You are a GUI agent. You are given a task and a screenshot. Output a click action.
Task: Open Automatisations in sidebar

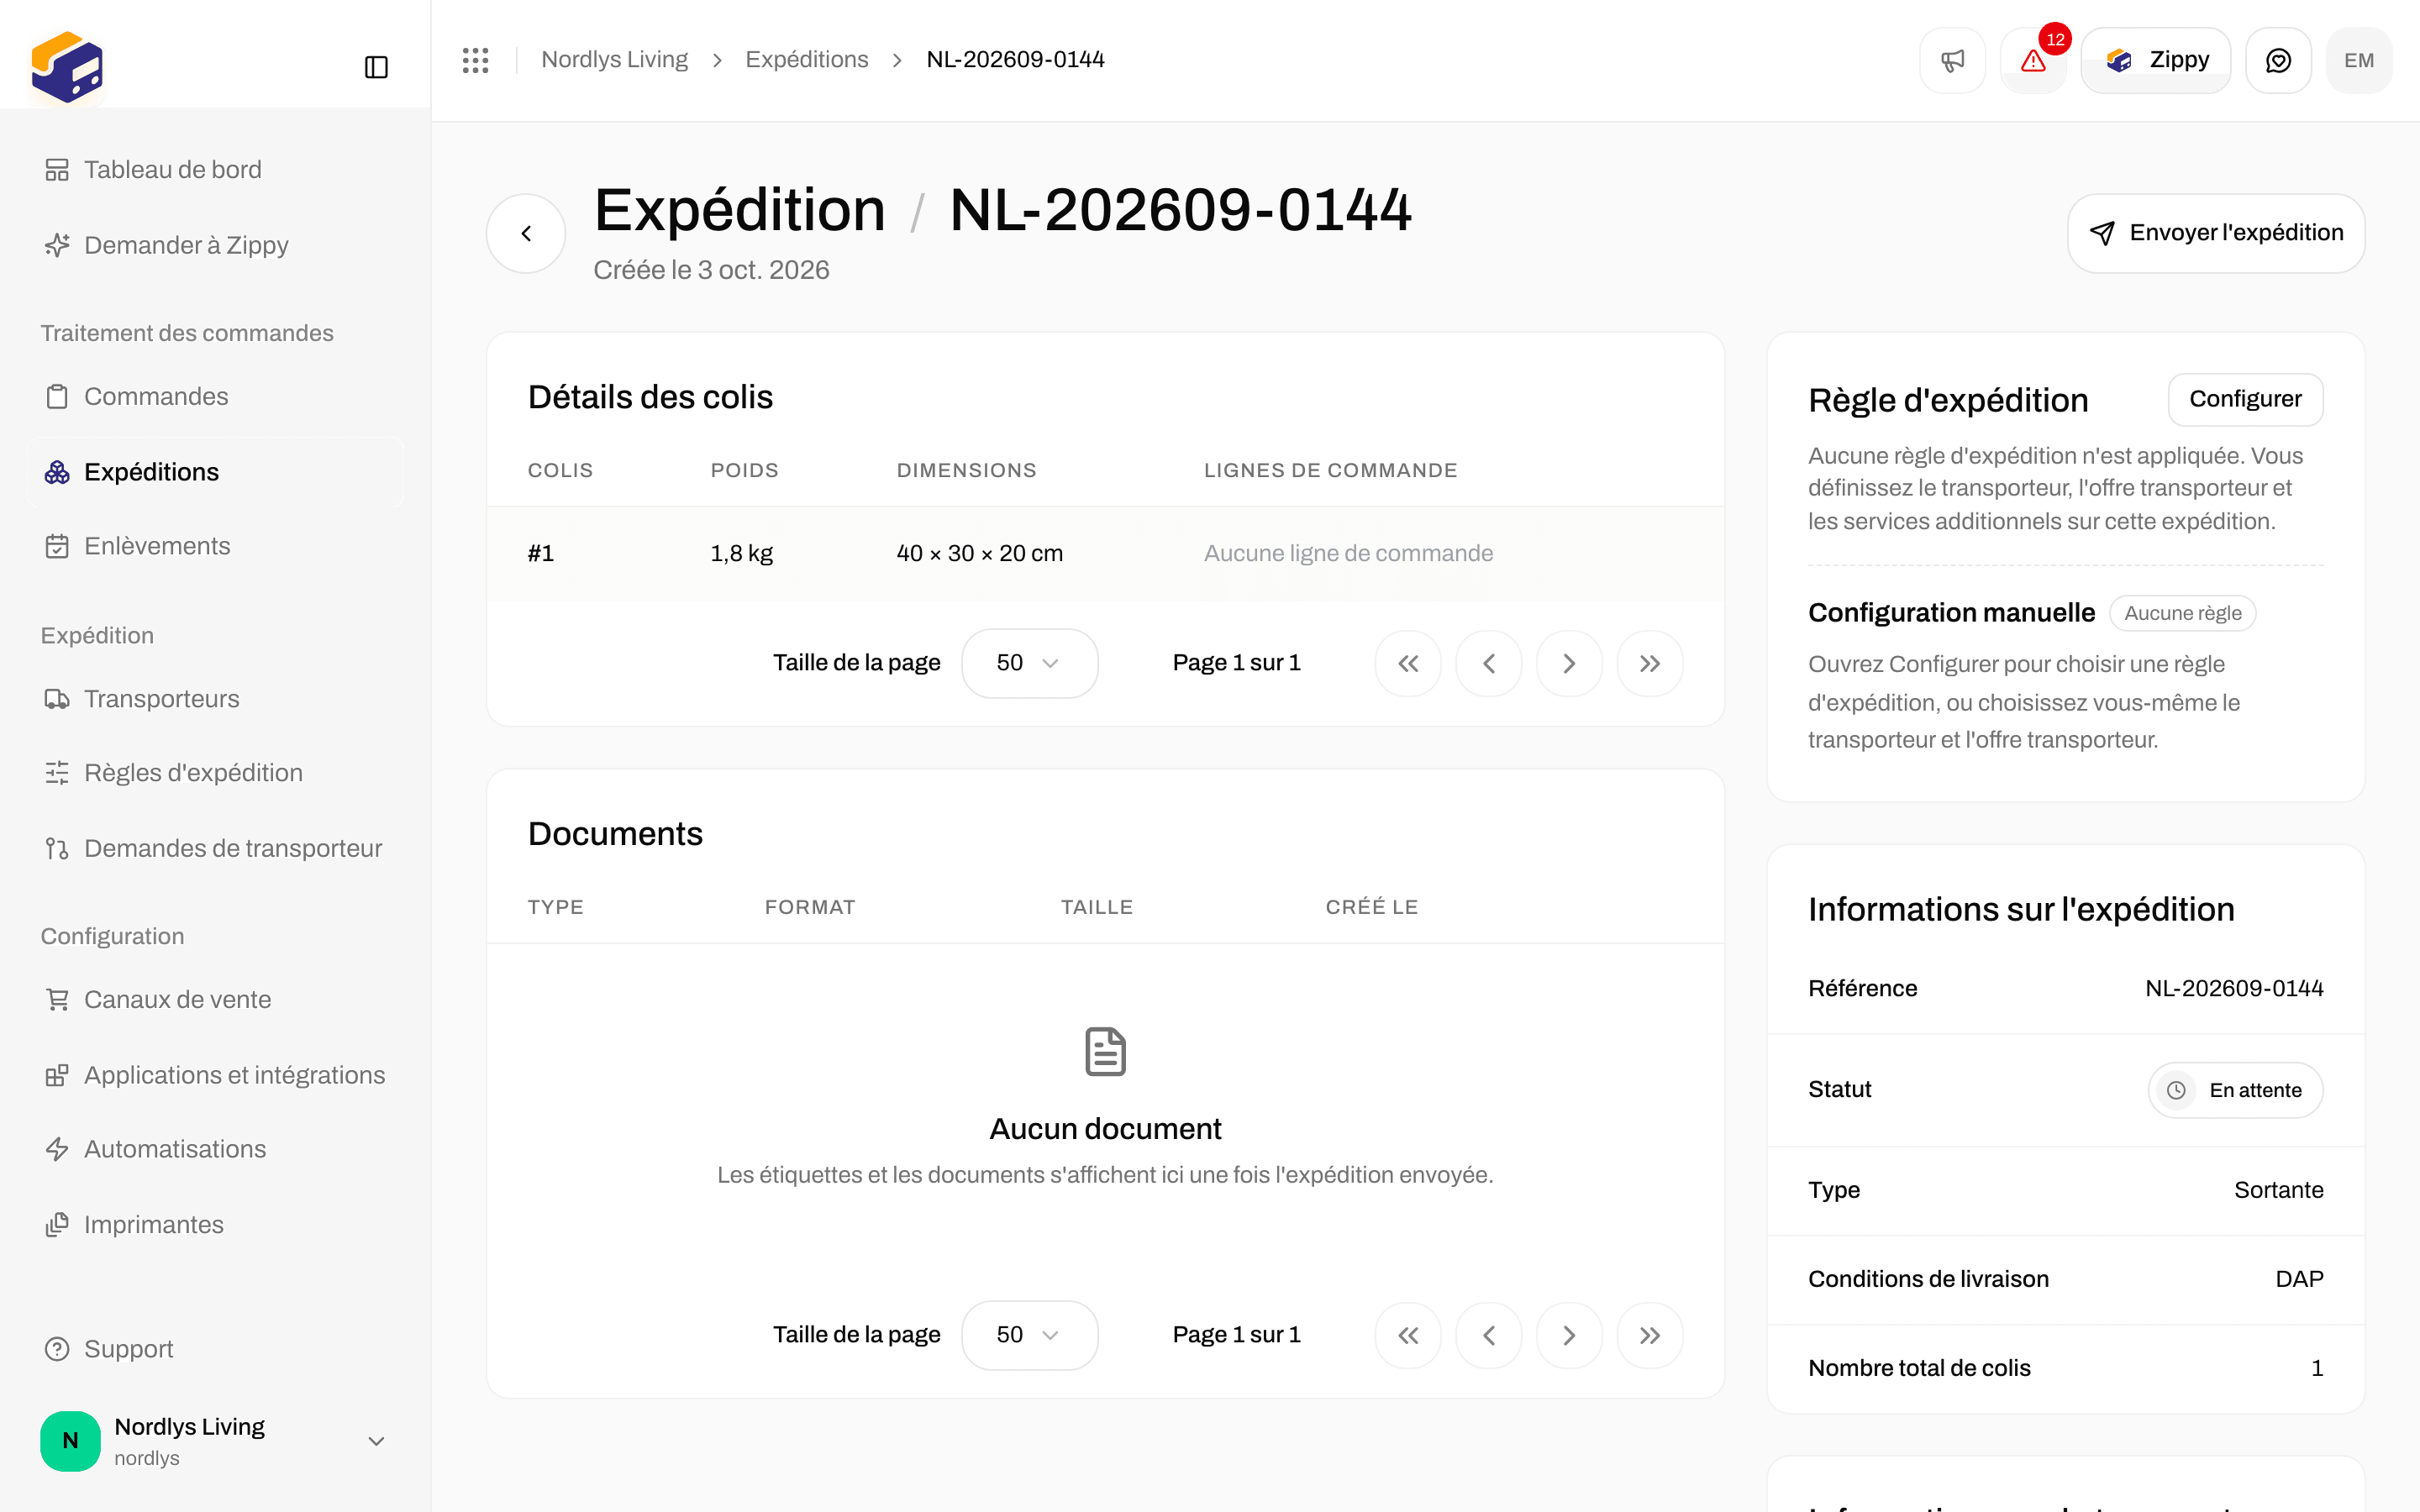(215, 1149)
